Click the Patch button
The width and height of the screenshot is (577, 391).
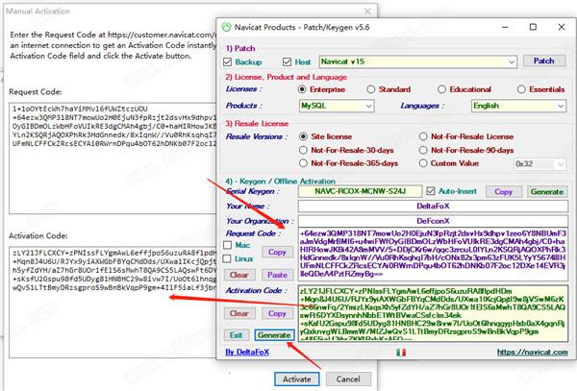[544, 61]
